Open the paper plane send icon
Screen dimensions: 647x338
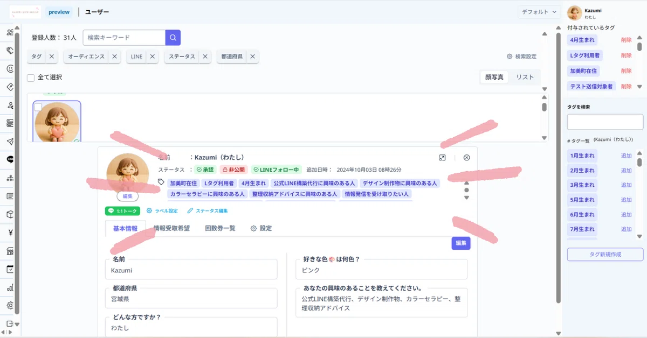click(x=10, y=141)
